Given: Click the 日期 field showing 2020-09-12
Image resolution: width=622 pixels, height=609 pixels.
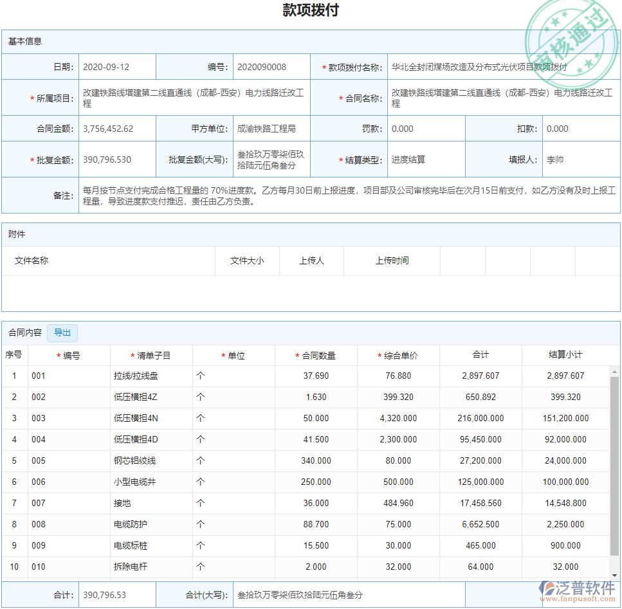Looking at the screenshot, I should tap(117, 66).
